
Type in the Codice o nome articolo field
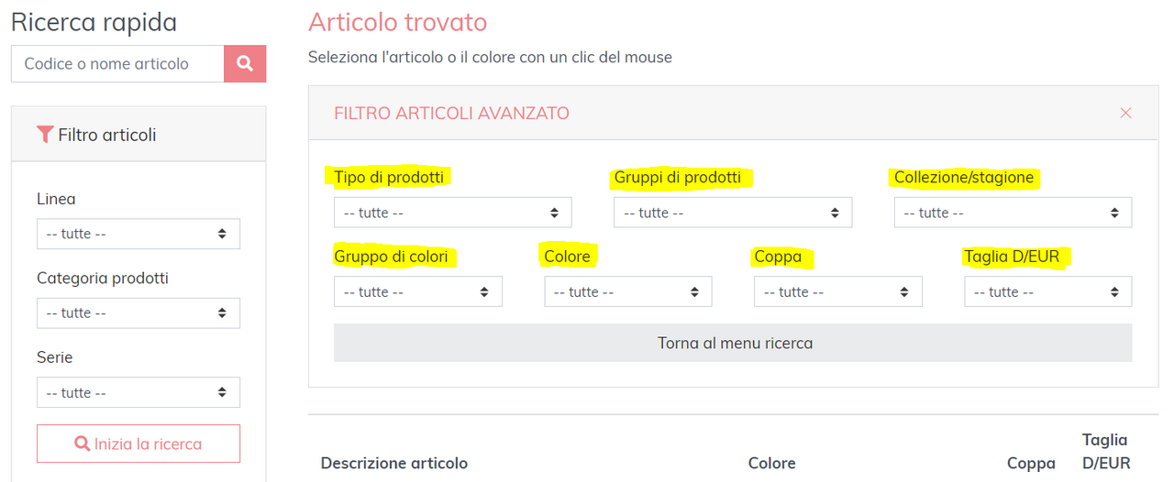[117, 63]
